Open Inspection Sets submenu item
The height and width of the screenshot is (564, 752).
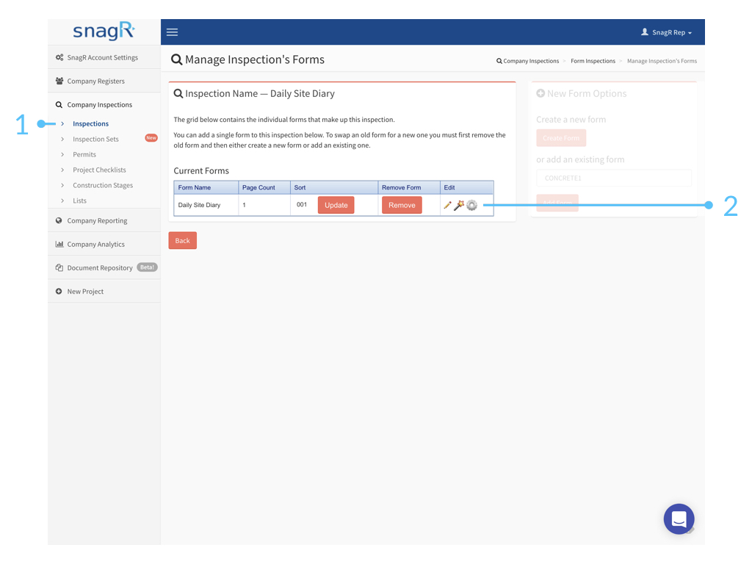pos(95,139)
